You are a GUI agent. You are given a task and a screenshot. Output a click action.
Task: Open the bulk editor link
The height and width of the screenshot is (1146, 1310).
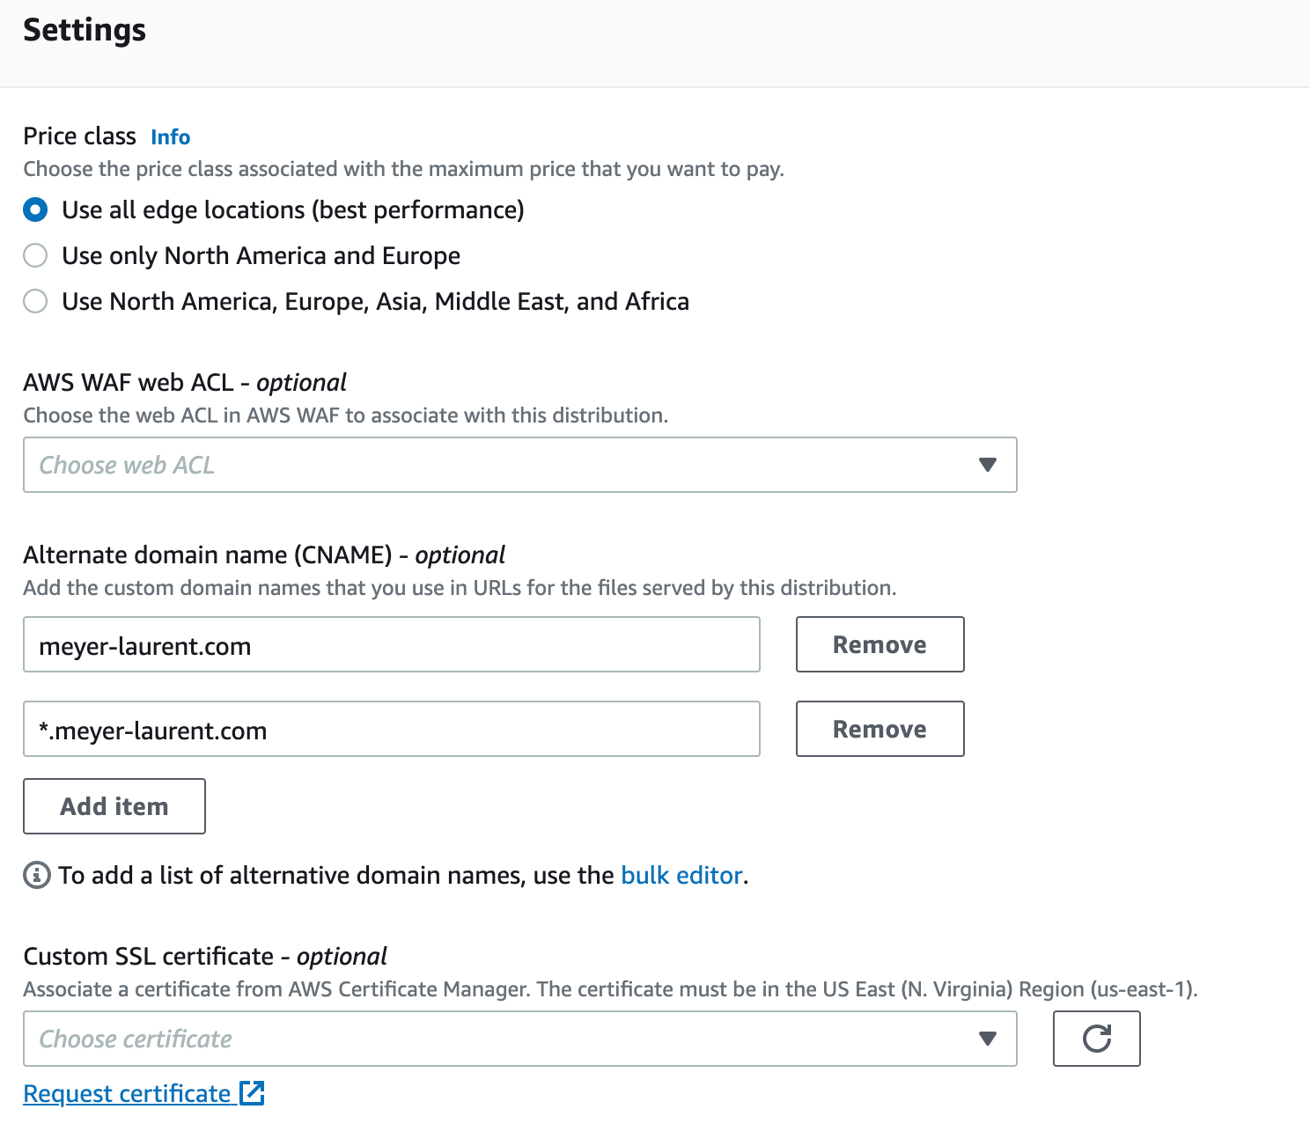682,876
